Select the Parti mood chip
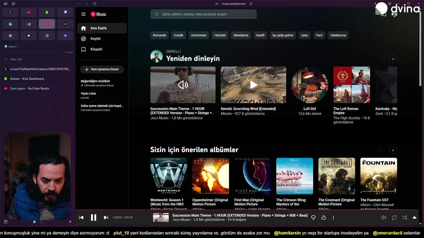This screenshot has width=424, height=238. click(319, 35)
